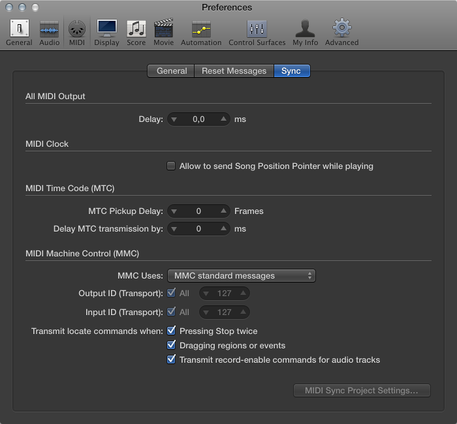Select the Sync tab

pos(292,70)
